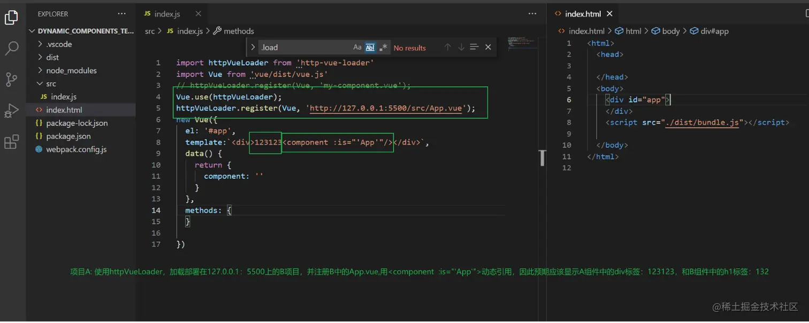
Task: Close the index.html editor tab
Action: (x=609, y=14)
